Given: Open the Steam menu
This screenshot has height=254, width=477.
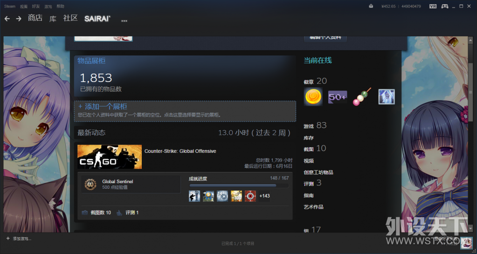Looking at the screenshot, I should 10,7.
